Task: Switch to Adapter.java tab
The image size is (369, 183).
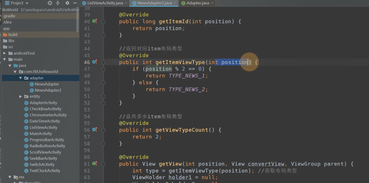Action: tap(197, 3)
